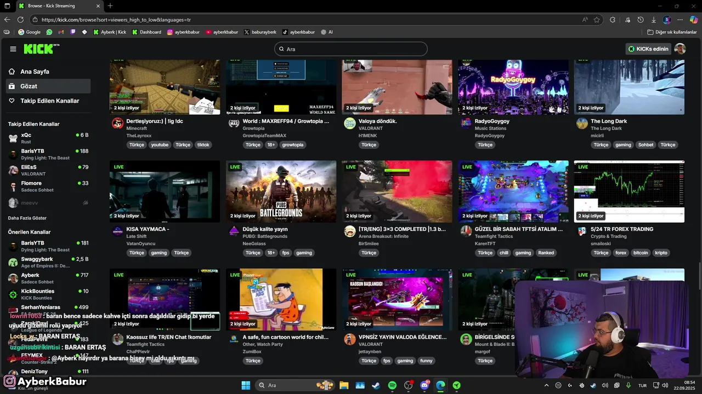The height and width of the screenshot is (394, 702).
Task: Click the KICK logo
Action: [41, 49]
